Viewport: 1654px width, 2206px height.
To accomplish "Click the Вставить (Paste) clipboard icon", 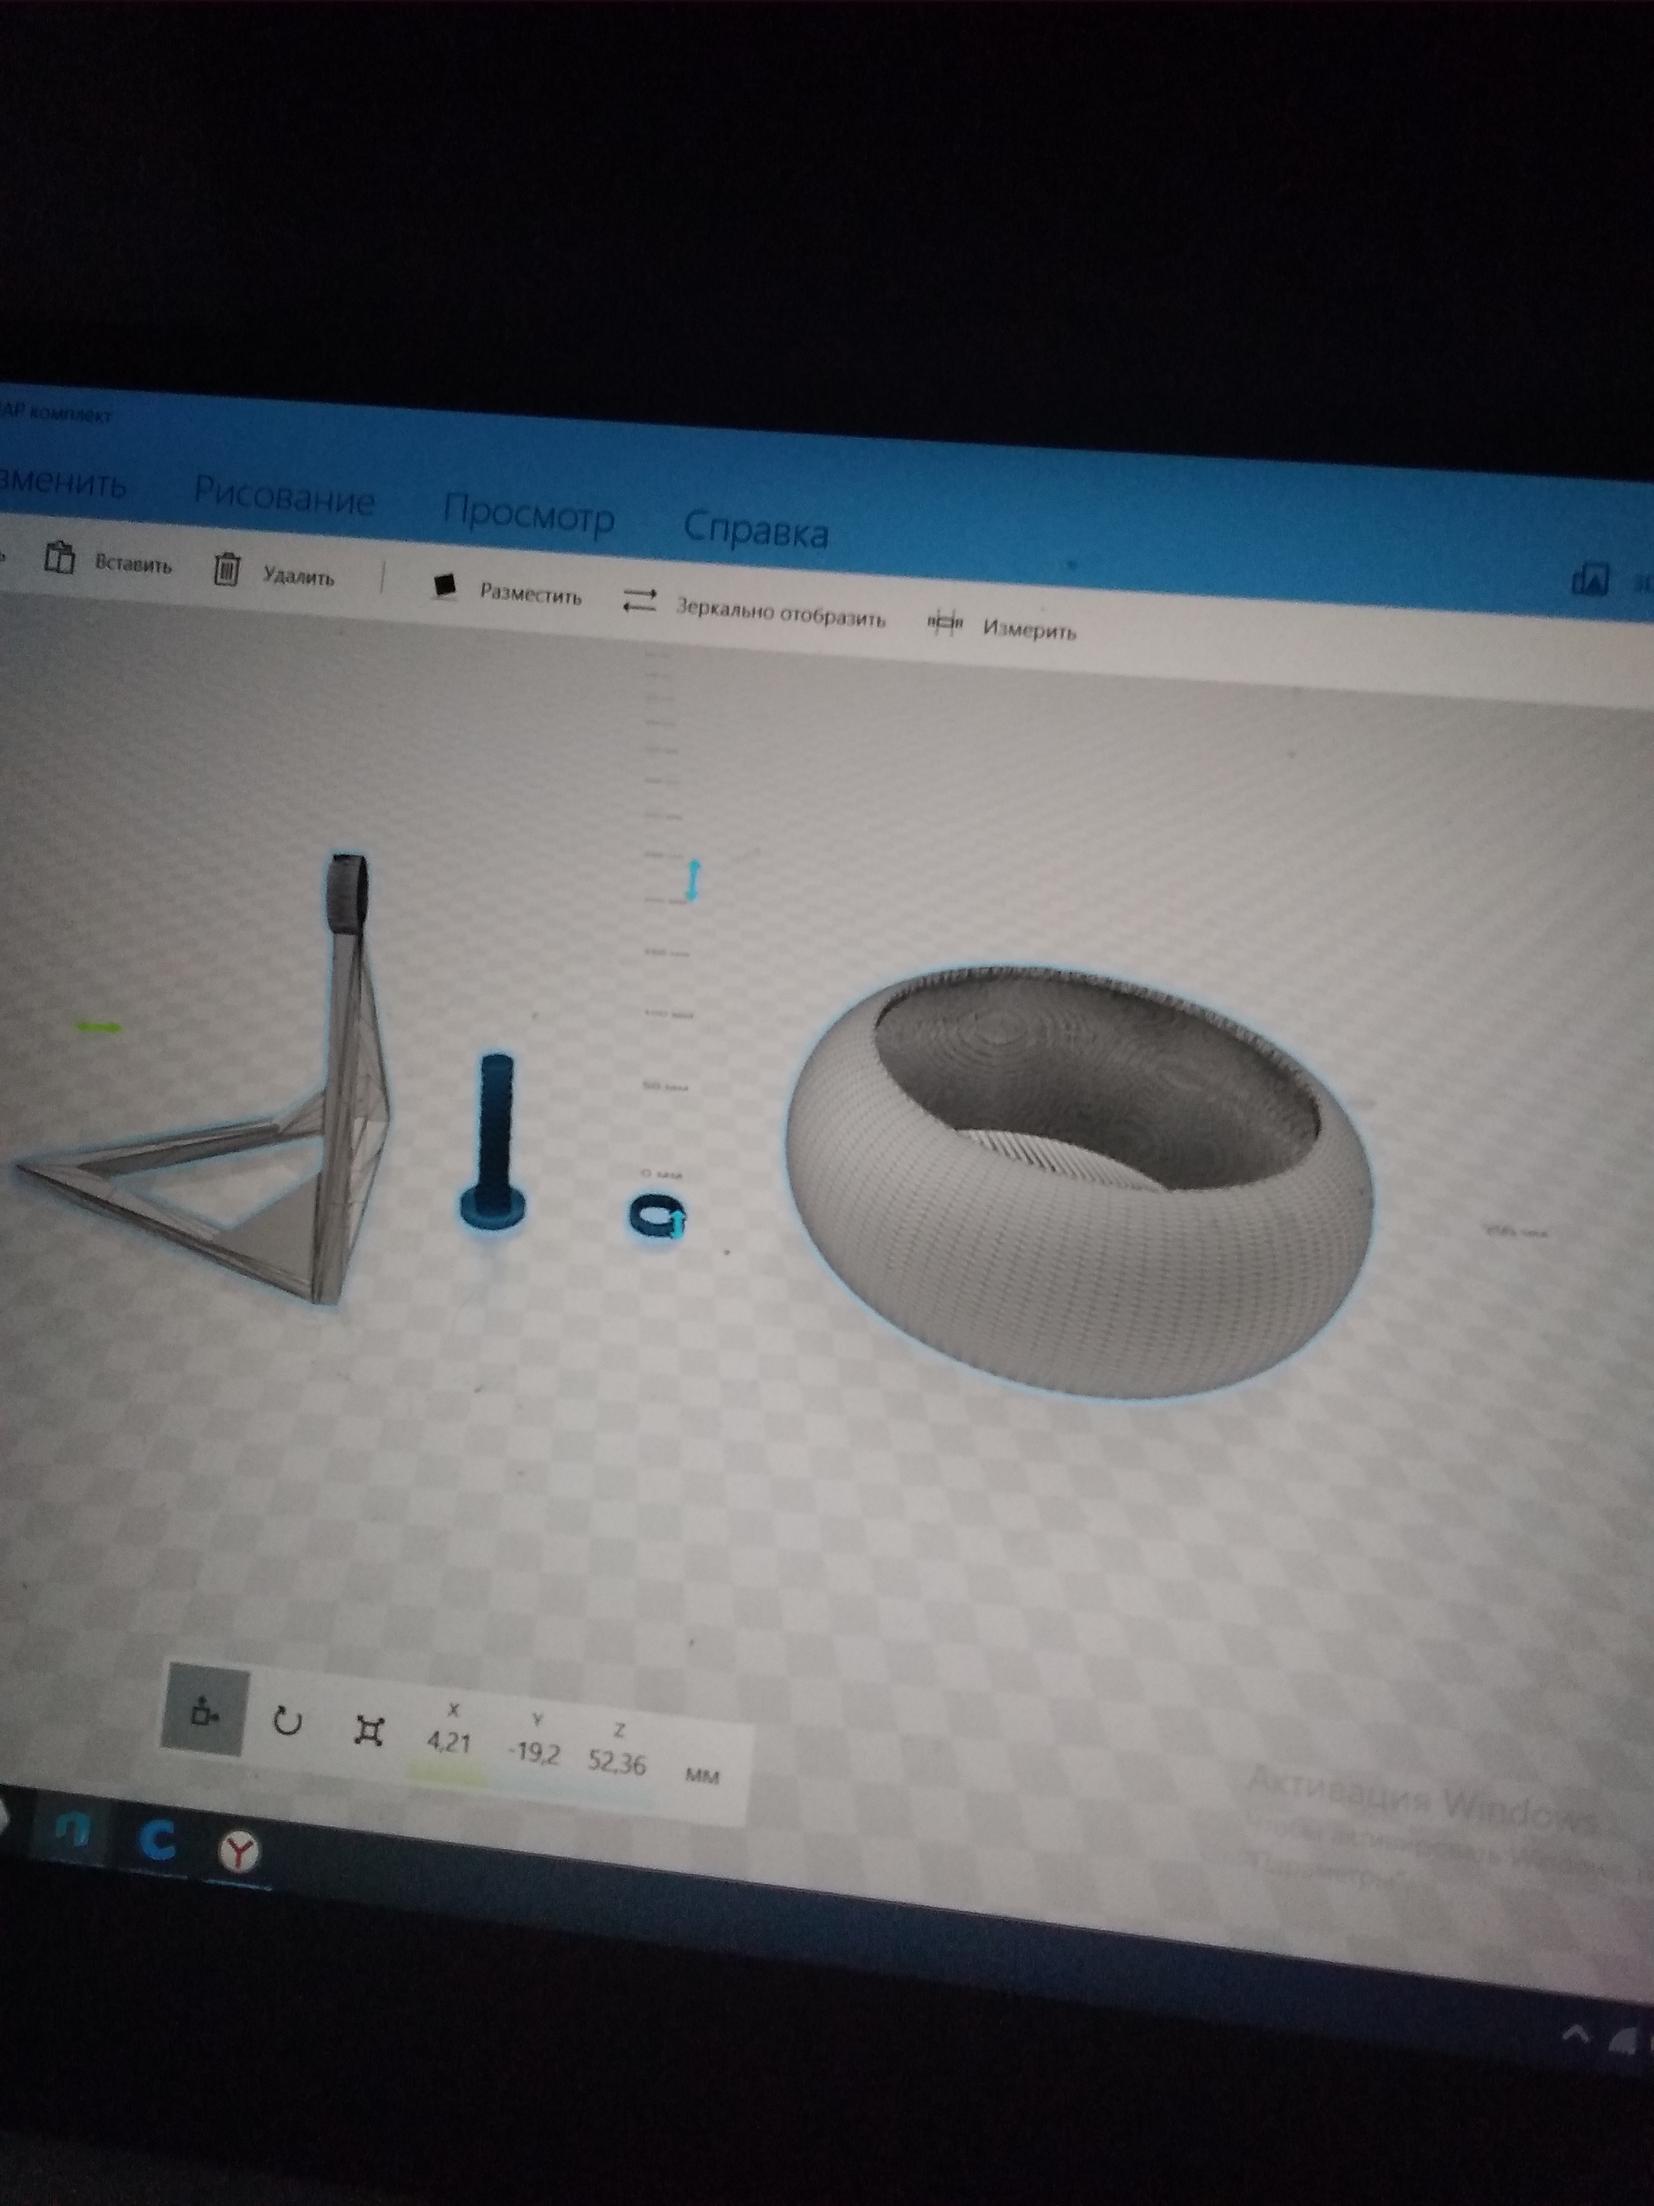I will click(x=60, y=558).
